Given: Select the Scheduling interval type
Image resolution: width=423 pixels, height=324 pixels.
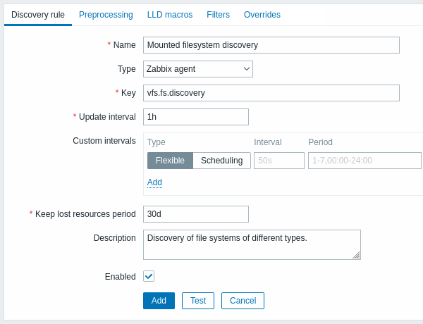Looking at the screenshot, I should pyautogui.click(x=222, y=161).
